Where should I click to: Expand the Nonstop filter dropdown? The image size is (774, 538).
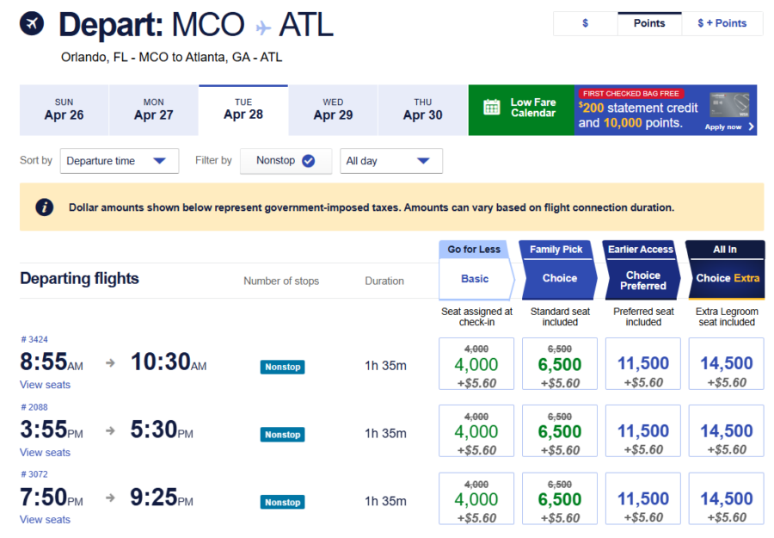286,161
